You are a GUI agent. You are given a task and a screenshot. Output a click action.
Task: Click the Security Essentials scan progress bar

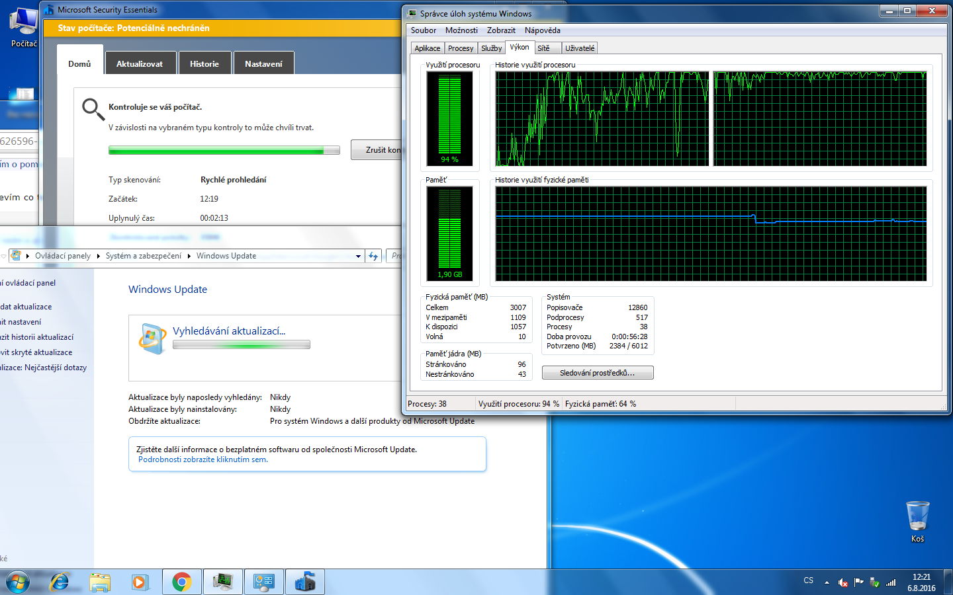(x=224, y=151)
